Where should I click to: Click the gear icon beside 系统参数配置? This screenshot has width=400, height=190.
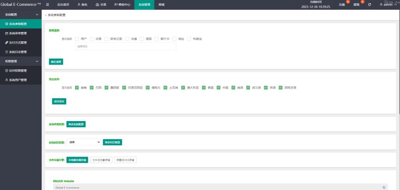[7, 24]
